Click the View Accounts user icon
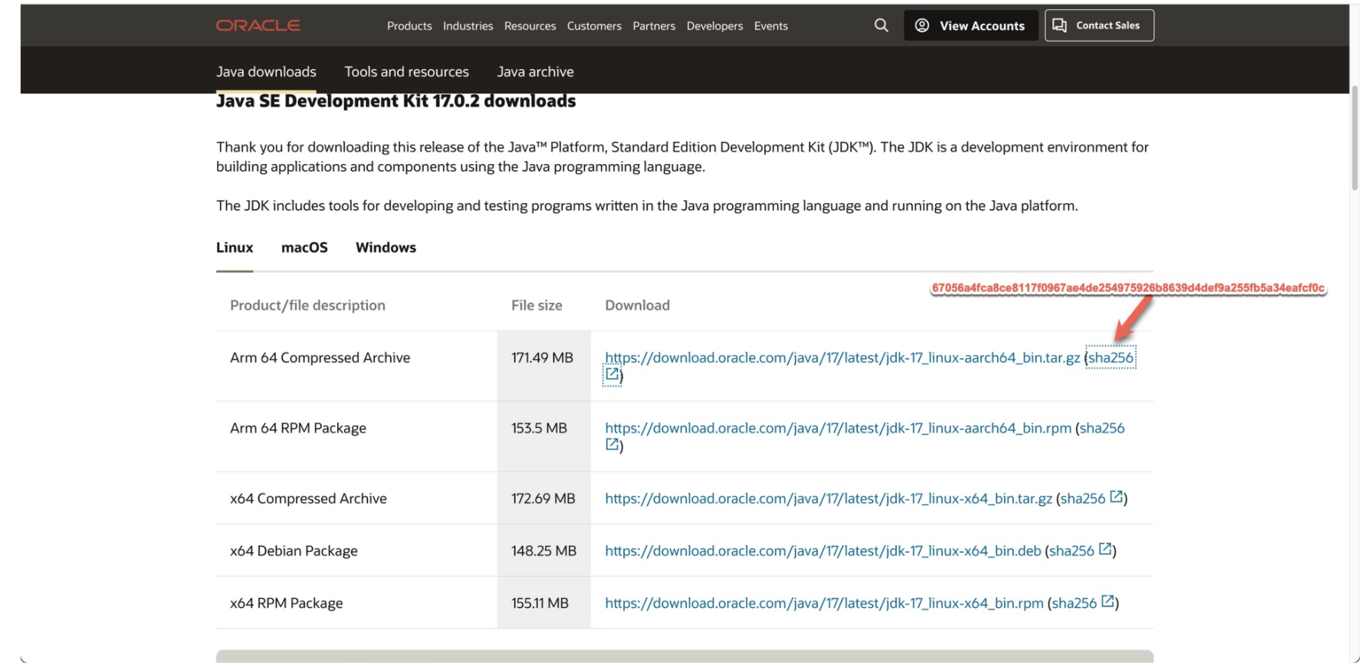Image resolution: width=1372 pixels, height=670 pixels. (x=922, y=25)
